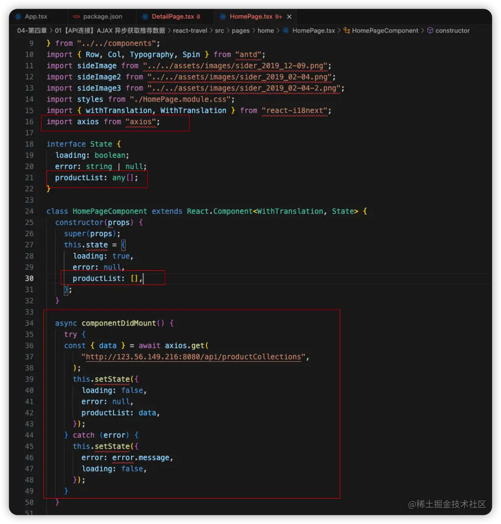
Task: Click the npm icon on package.json tab
Action: point(76,17)
